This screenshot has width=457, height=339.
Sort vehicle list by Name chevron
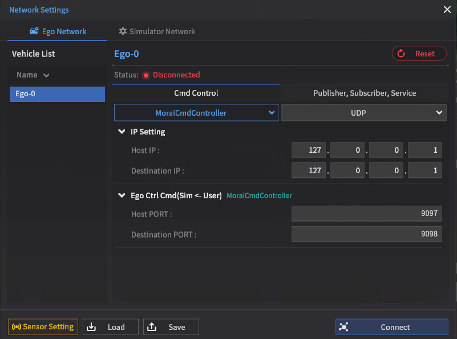46,75
